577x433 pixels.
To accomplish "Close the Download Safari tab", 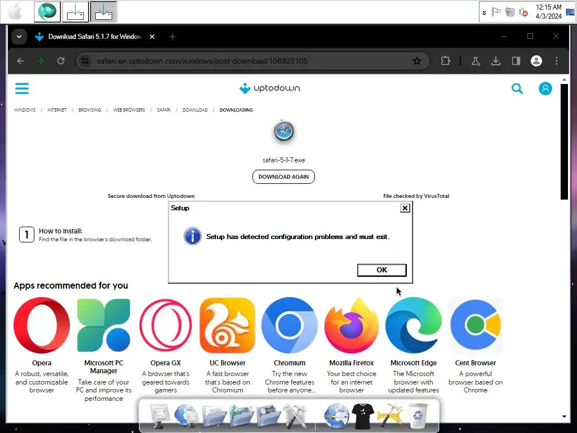I will [152, 37].
